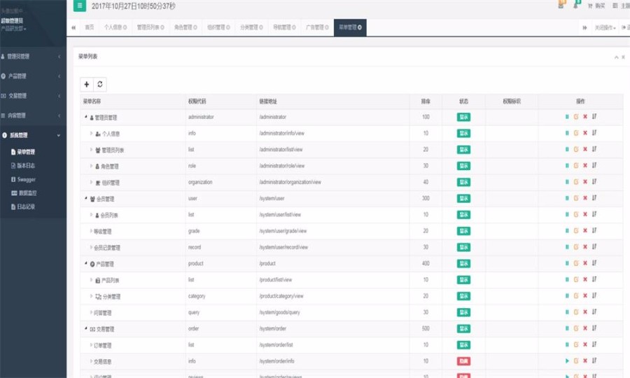Edit the /product/list/view row
This screenshot has width=630, height=378.
576,279
